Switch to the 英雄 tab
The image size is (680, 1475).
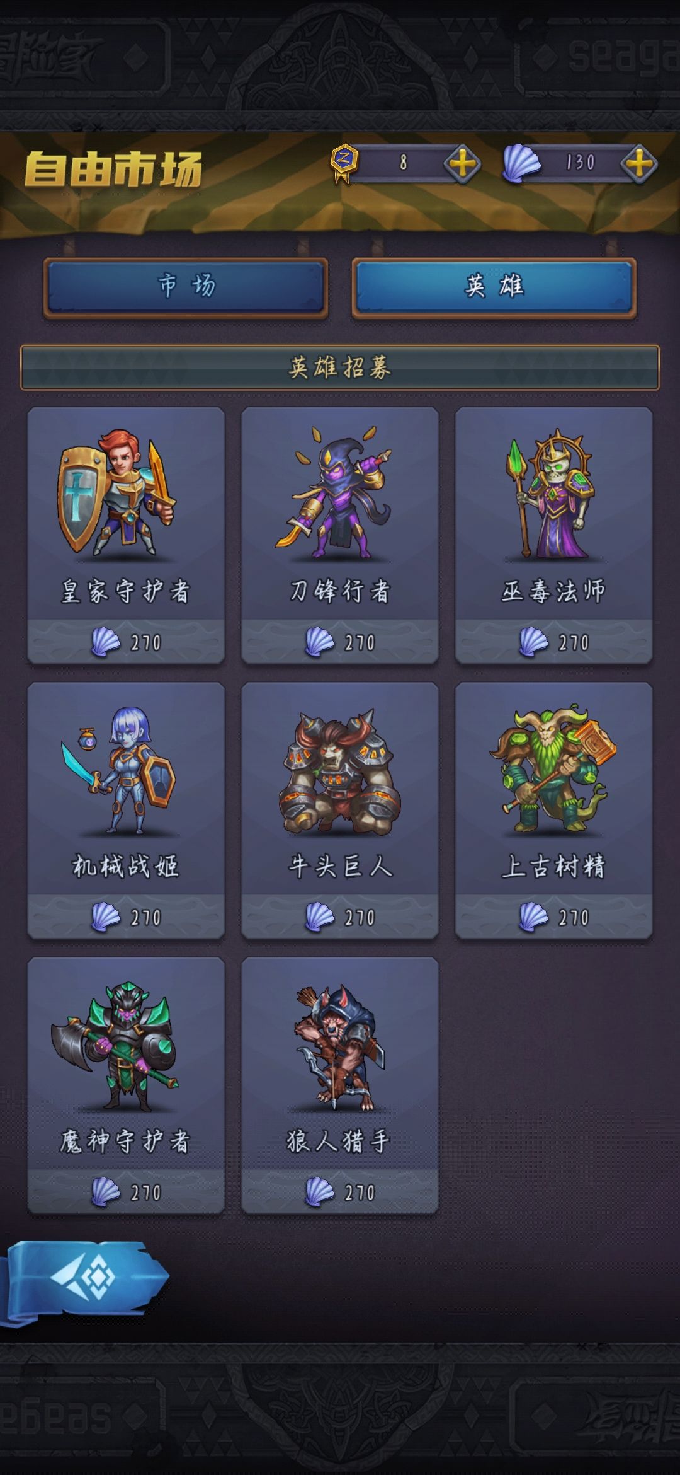(x=494, y=287)
